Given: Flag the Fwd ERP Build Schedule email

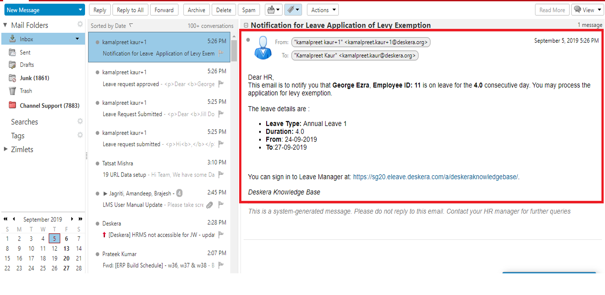Looking at the screenshot, I should (x=221, y=265).
